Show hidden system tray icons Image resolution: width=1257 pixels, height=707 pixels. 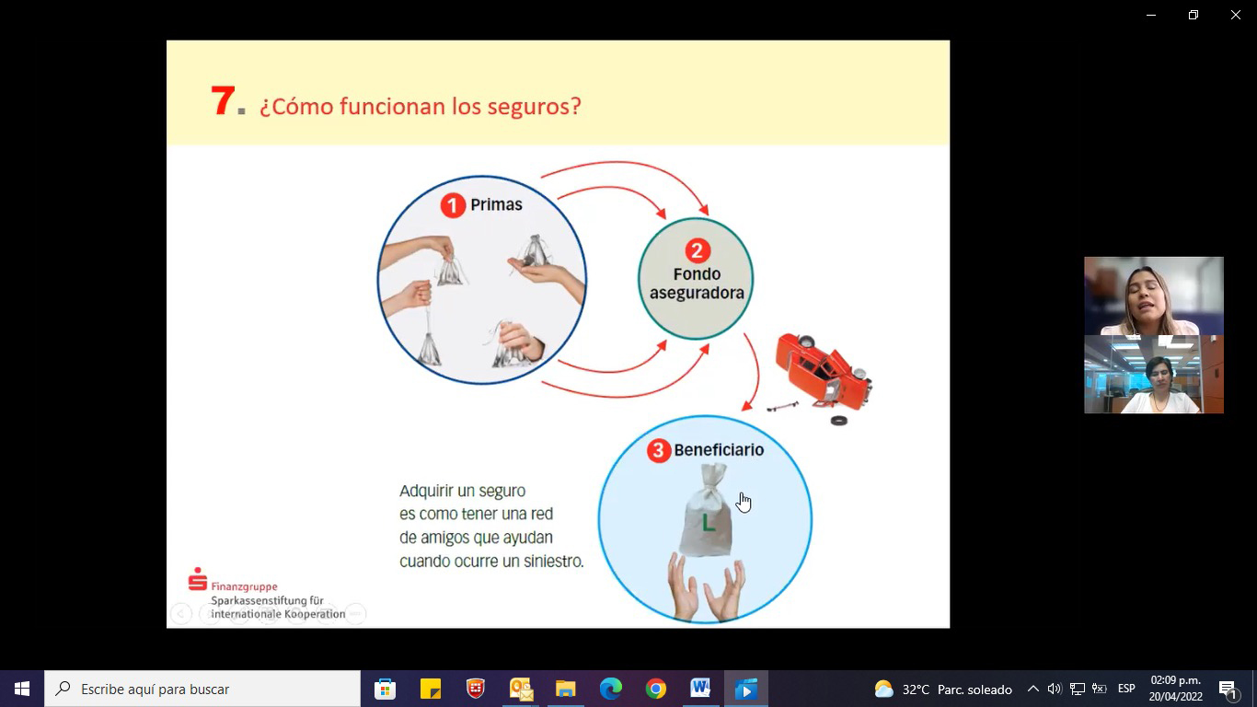click(1032, 689)
